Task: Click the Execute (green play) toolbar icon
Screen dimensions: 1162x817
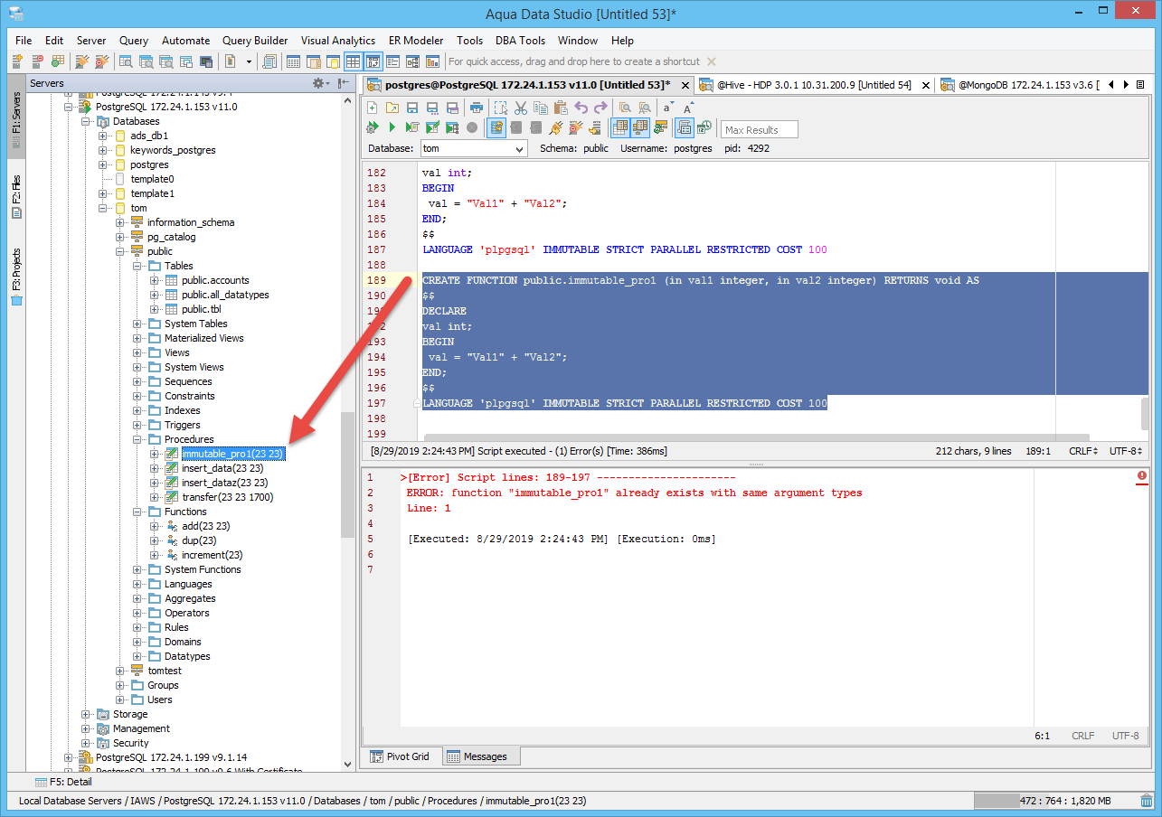Action: click(x=392, y=127)
